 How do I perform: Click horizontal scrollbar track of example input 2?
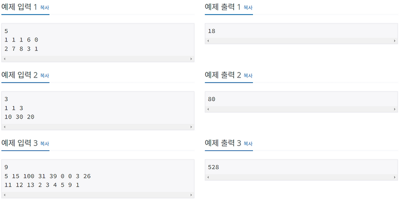click(x=97, y=127)
